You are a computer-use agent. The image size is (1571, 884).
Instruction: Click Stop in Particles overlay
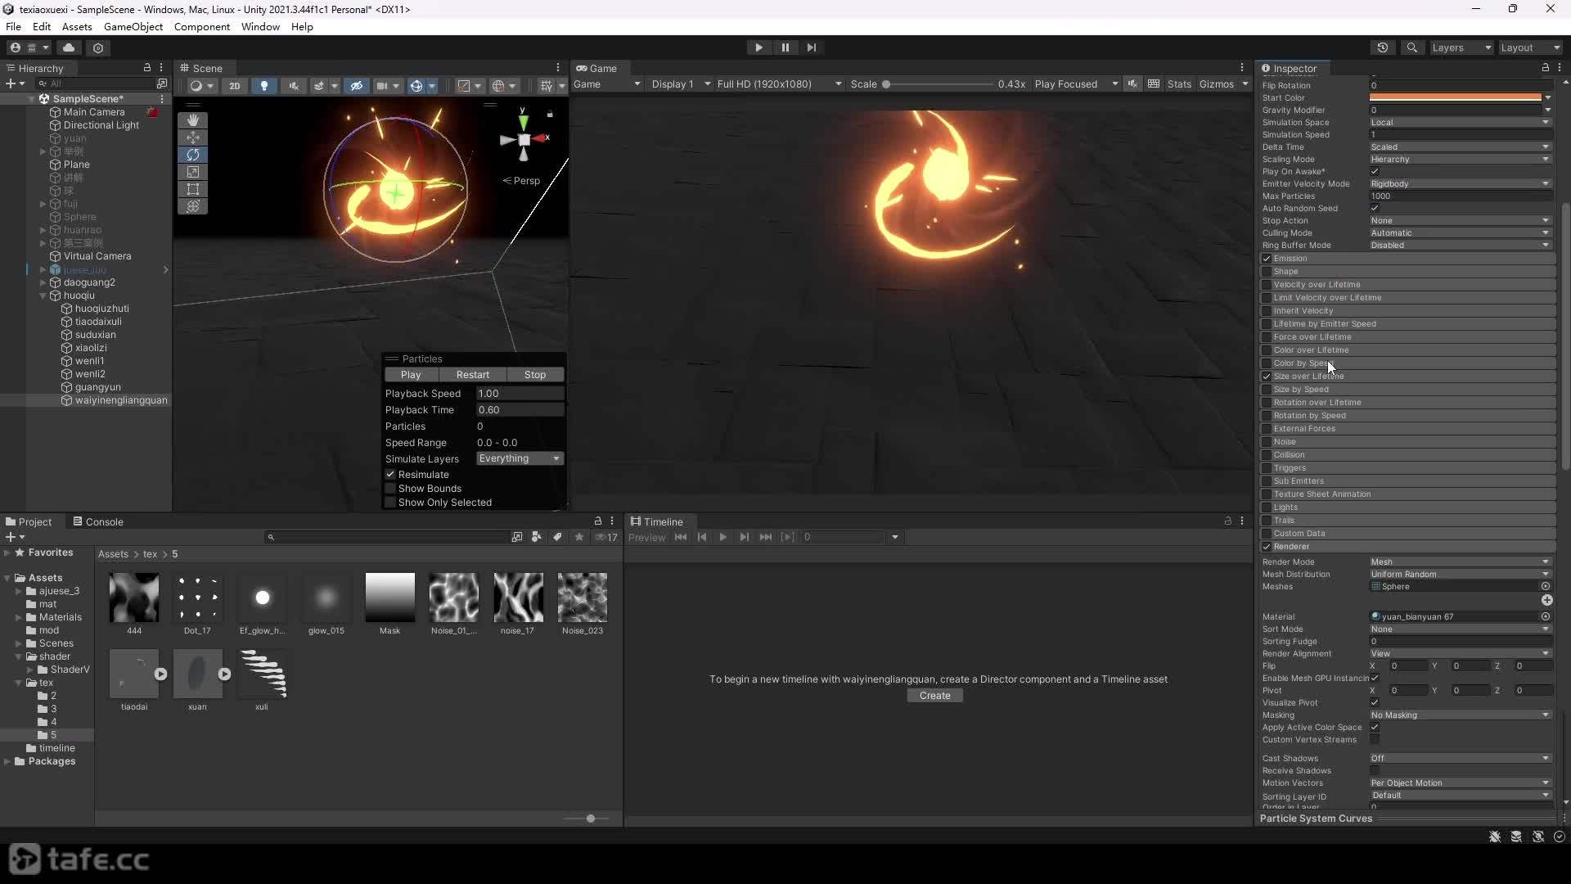click(x=535, y=375)
